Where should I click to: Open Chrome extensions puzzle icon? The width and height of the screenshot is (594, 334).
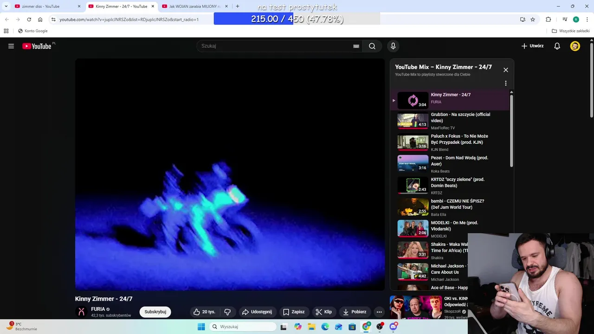[x=549, y=19]
